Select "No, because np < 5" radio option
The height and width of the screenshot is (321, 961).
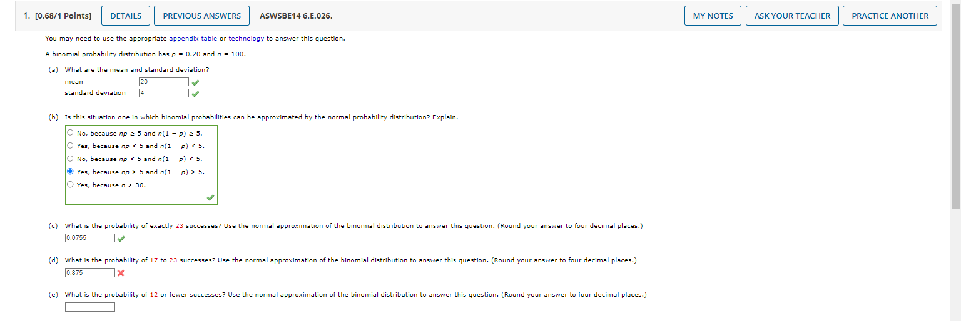[x=70, y=159]
